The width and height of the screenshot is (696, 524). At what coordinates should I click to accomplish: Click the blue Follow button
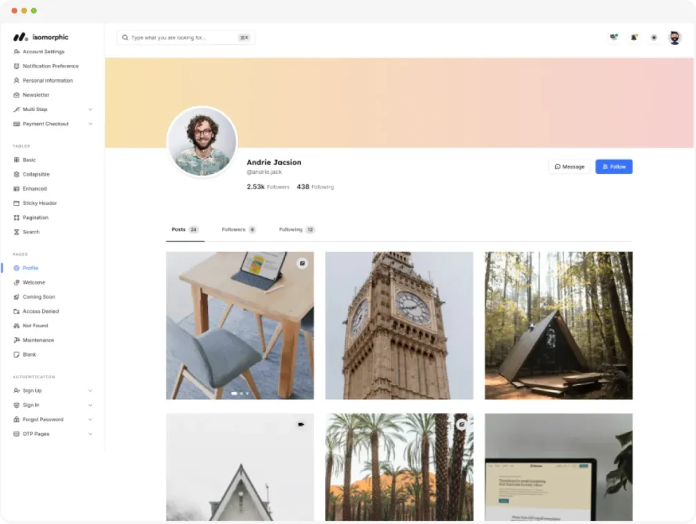click(x=614, y=167)
